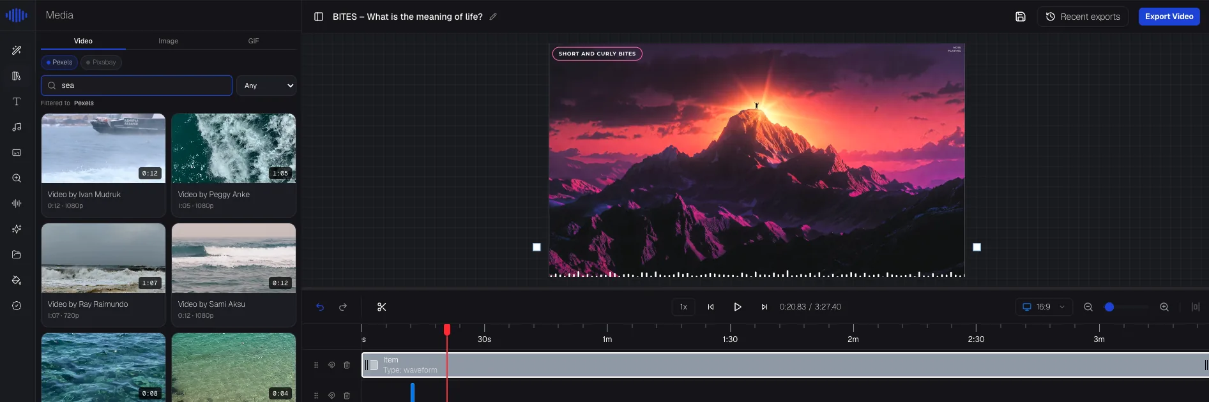This screenshot has width=1209, height=402.
Task: Toggle the sidebar panel icon near title
Action: click(319, 17)
